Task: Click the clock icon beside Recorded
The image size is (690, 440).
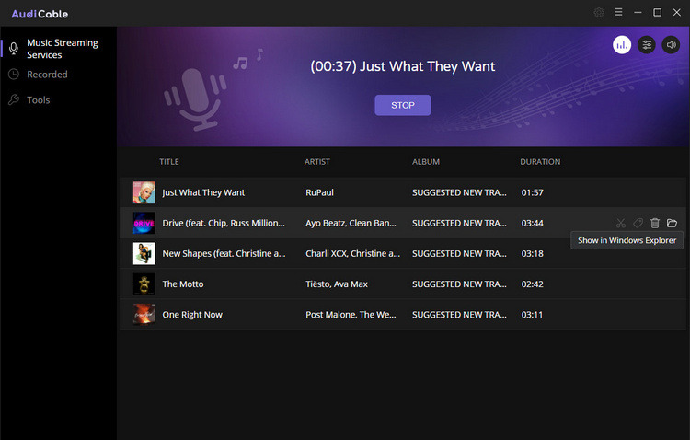Action: point(14,74)
